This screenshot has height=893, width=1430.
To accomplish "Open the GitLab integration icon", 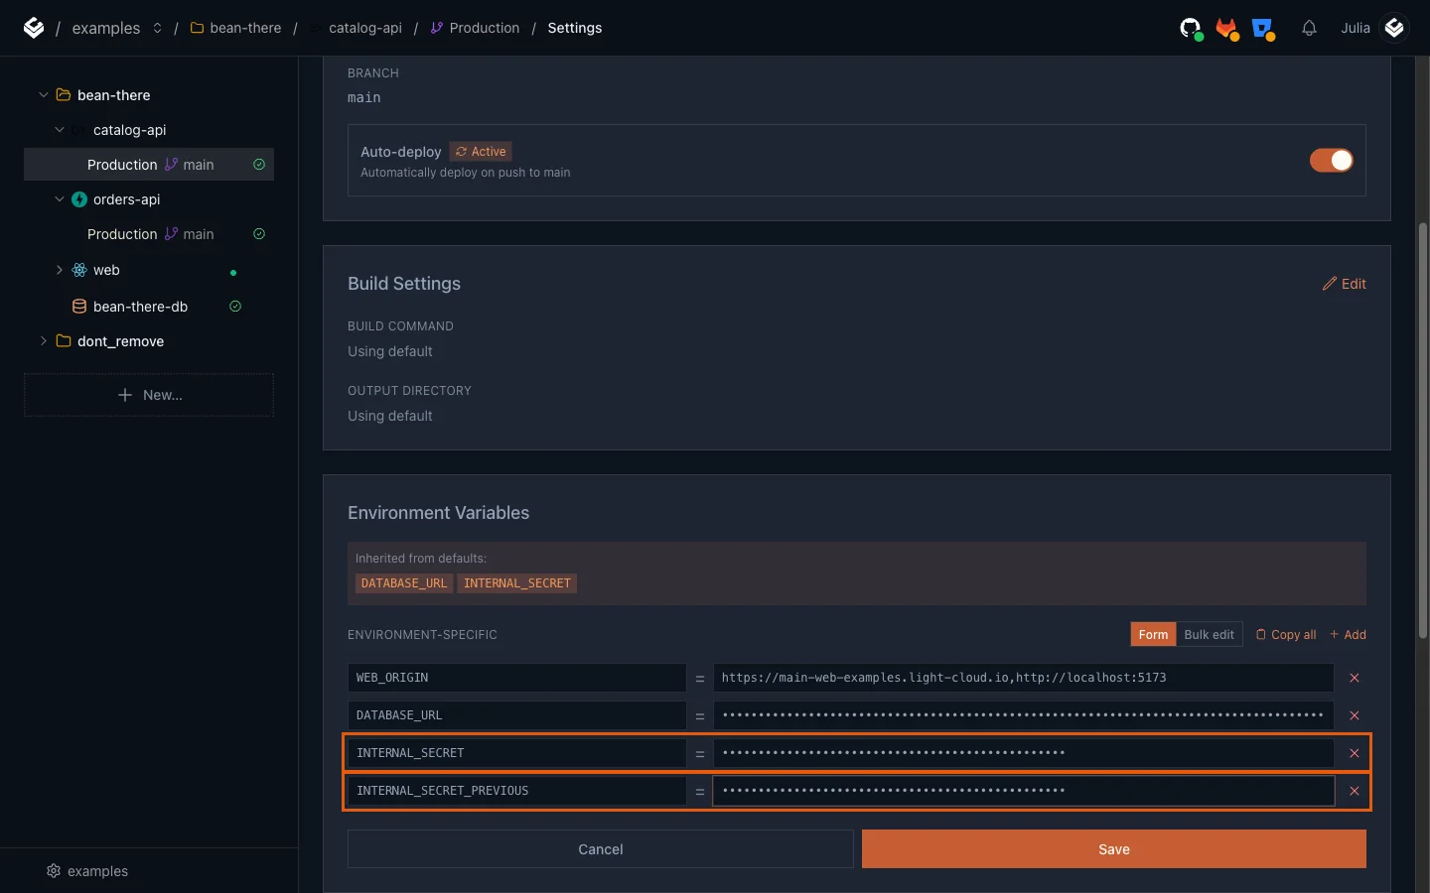I will [1227, 29].
